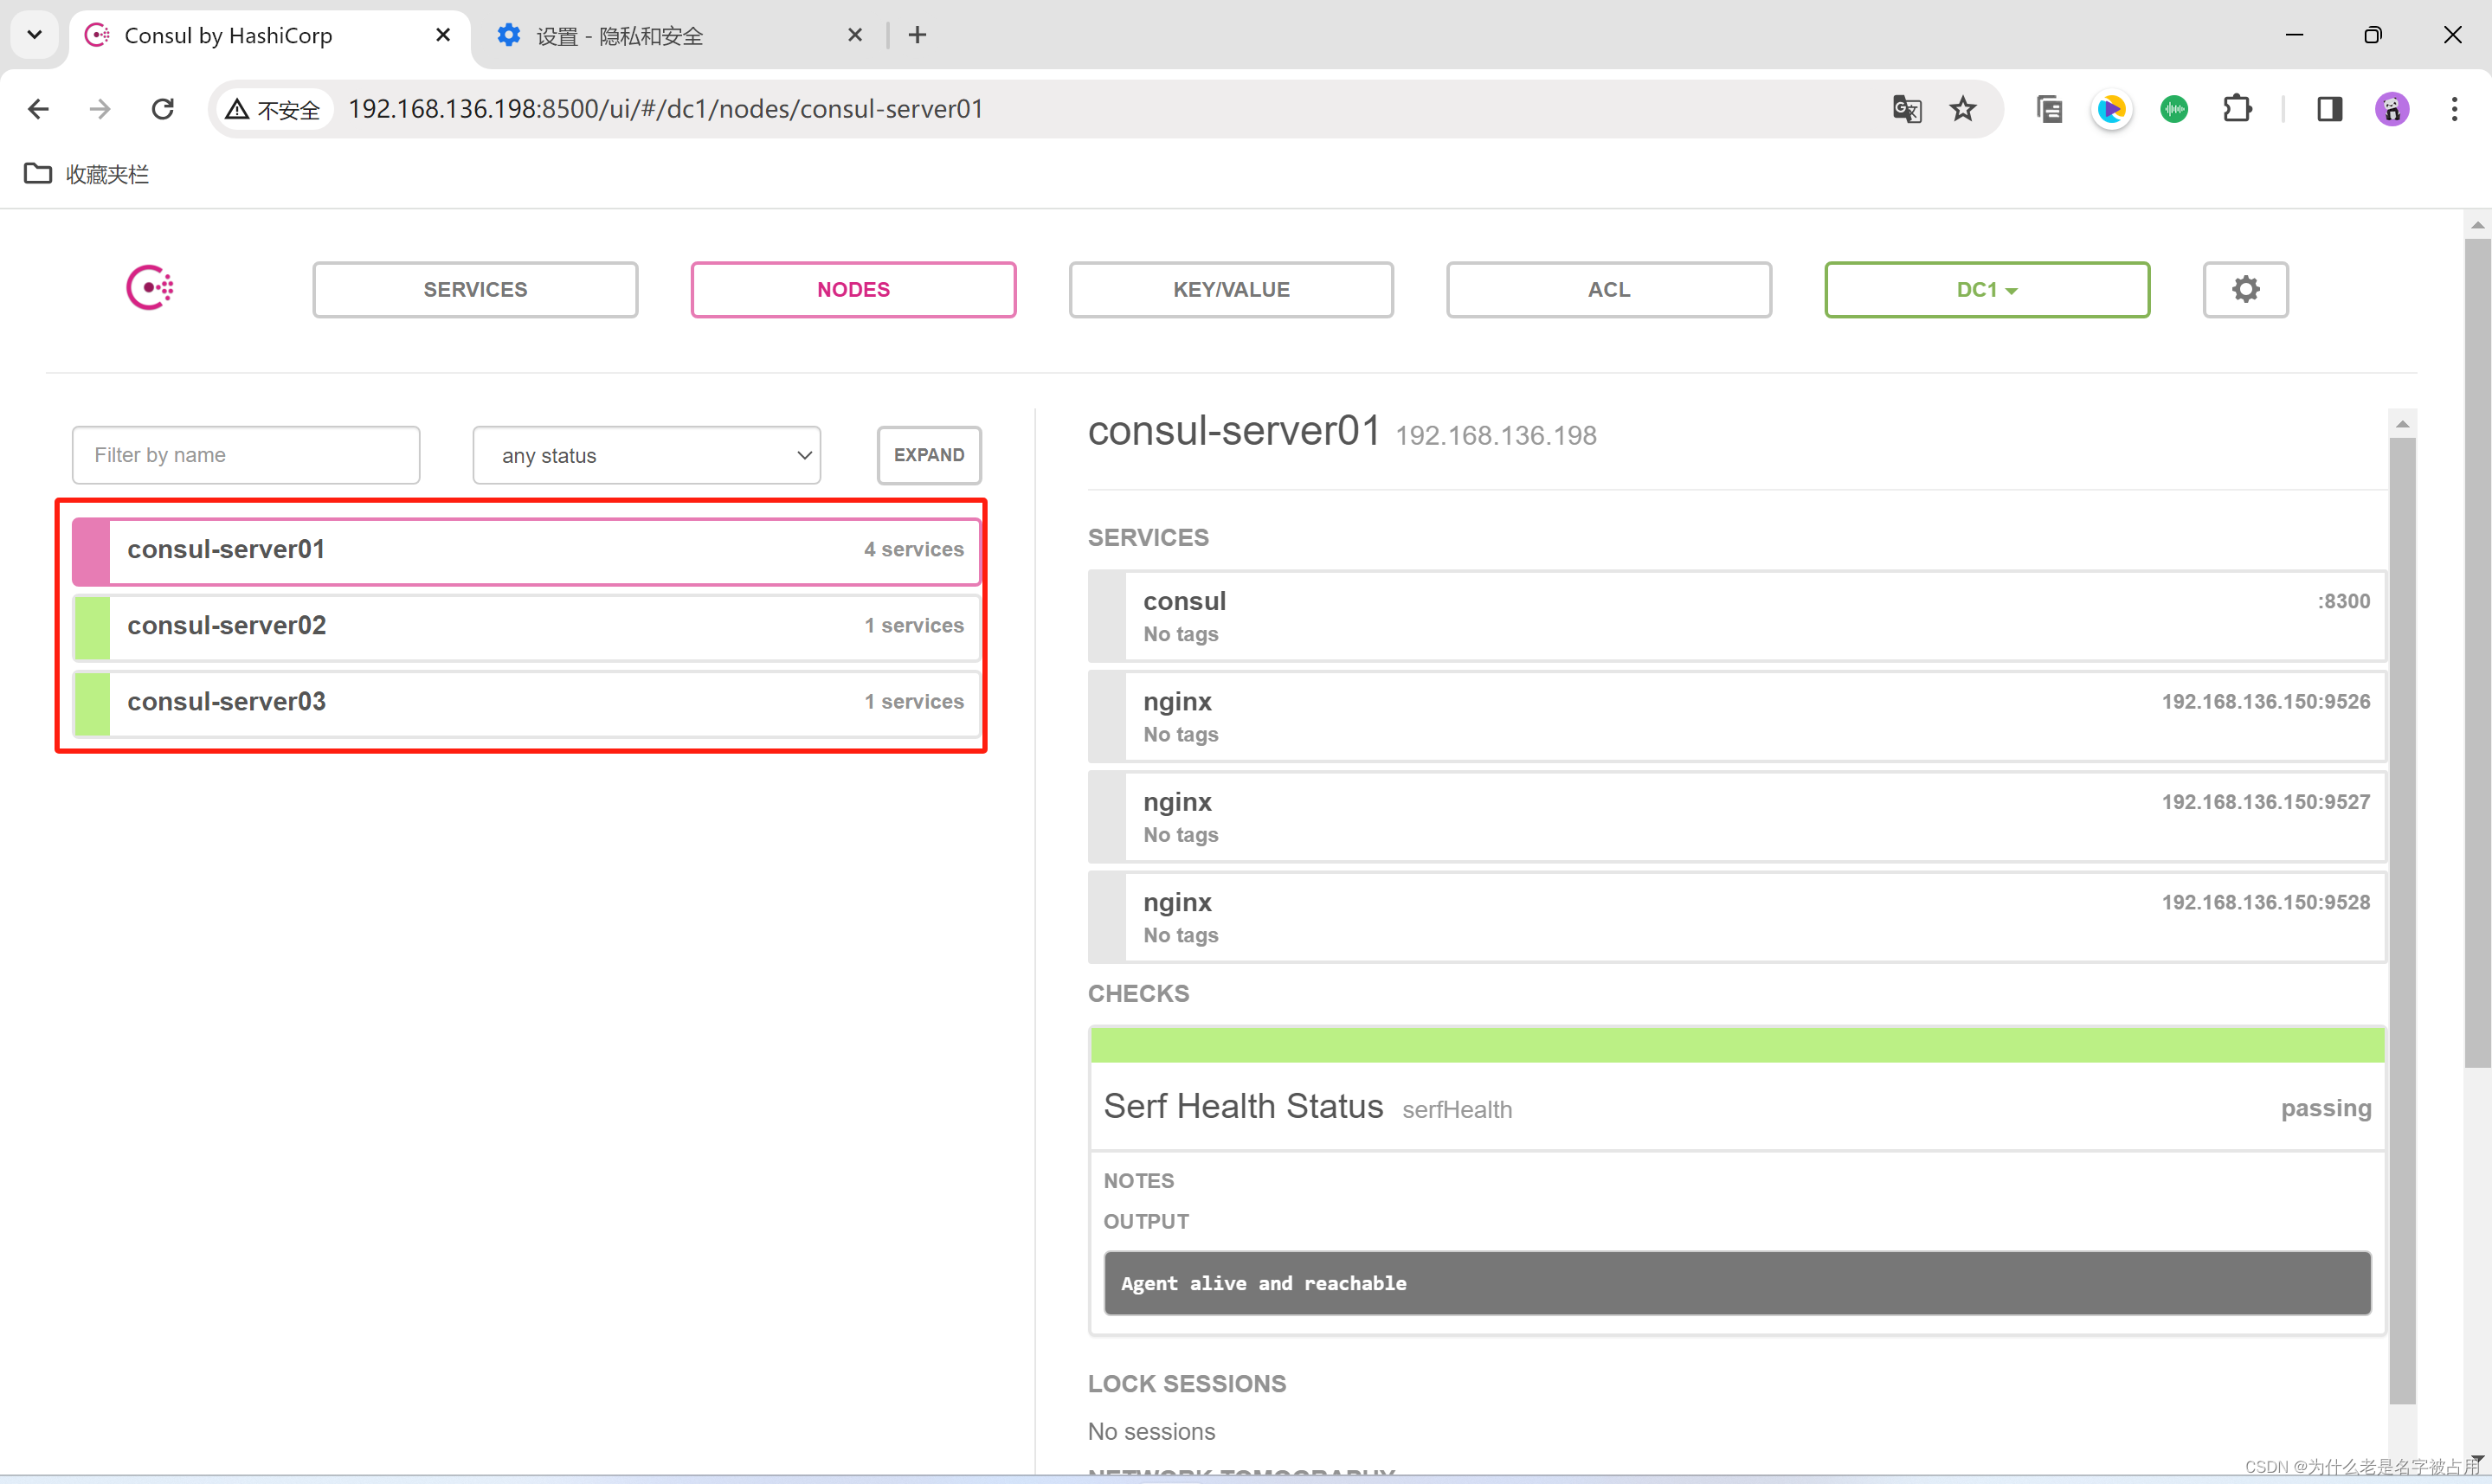Open nginx service at 192.168.136.150:9527

1737,816
